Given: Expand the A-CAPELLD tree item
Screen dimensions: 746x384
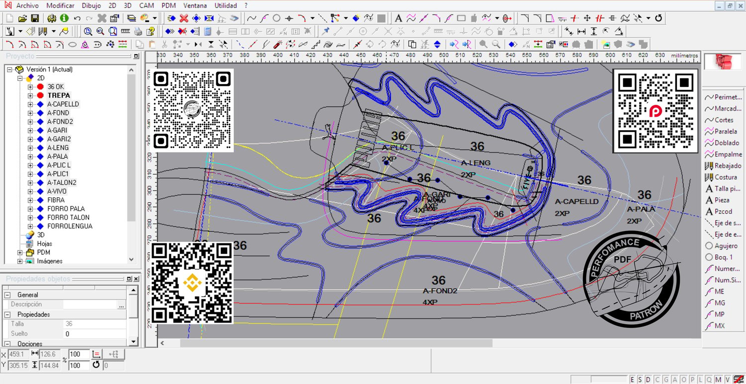Looking at the screenshot, I should tap(30, 104).
